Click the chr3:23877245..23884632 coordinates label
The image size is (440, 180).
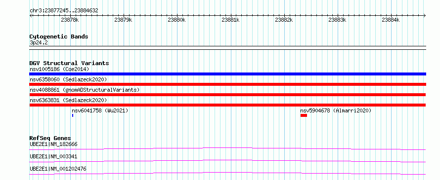pyautogui.click(x=64, y=11)
